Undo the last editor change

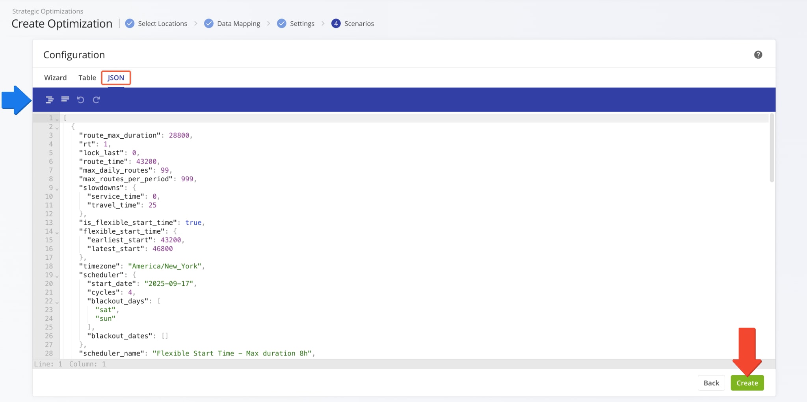(81, 100)
